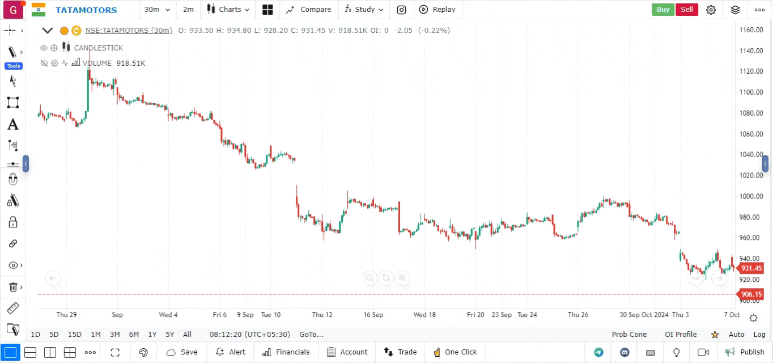Open the layers stack icon
Viewport: 773px width, 363px height.
[x=735, y=10]
